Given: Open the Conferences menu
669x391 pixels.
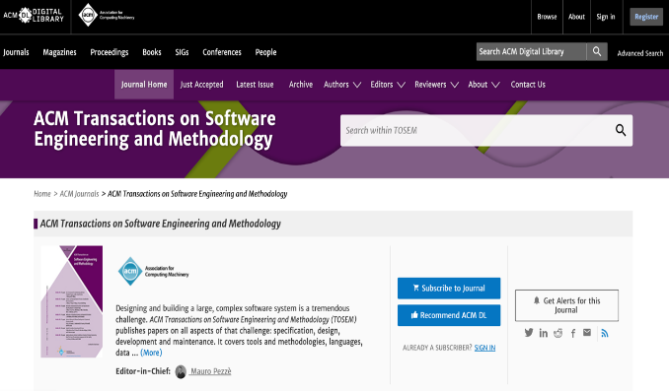Looking at the screenshot, I should (x=222, y=52).
